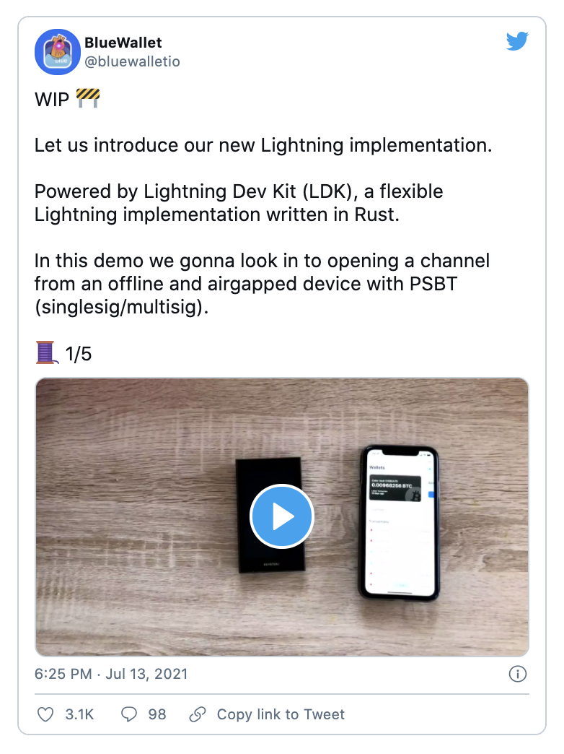Open the tweet info circle icon
Viewport: 564px width, 754px height.
point(517,674)
